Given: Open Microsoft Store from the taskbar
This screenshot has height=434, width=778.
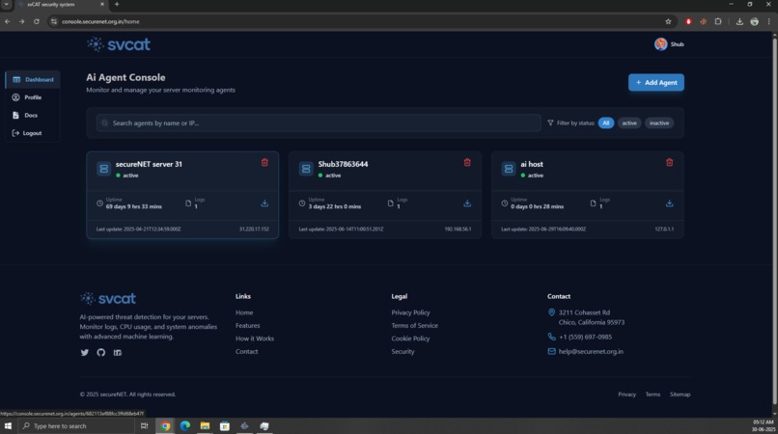Looking at the screenshot, I should click(225, 426).
